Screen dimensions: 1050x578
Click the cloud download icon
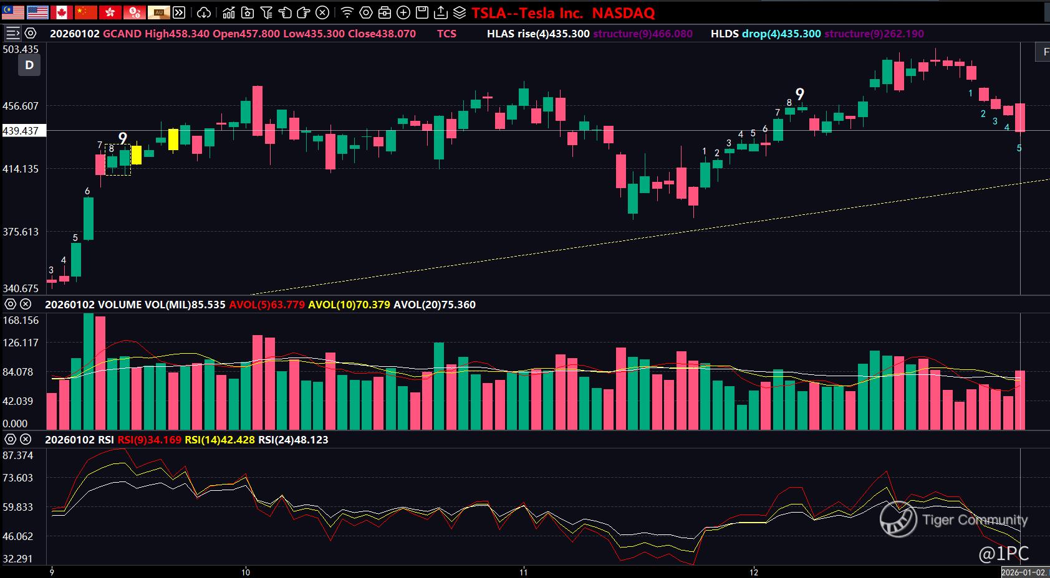tap(203, 12)
